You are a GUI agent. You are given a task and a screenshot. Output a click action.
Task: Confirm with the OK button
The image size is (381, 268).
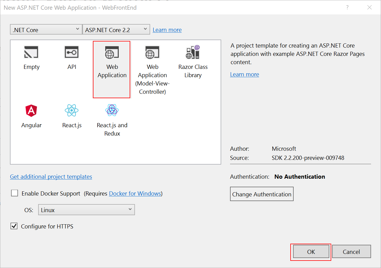tap(310, 252)
